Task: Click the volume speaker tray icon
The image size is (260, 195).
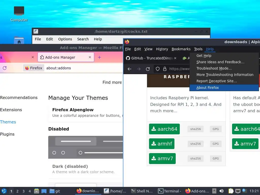Action: click(x=221, y=191)
